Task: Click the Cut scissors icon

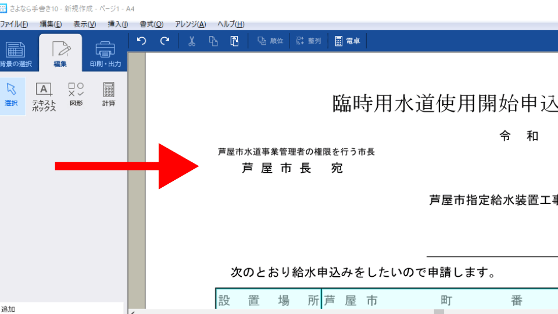Action: (x=192, y=41)
